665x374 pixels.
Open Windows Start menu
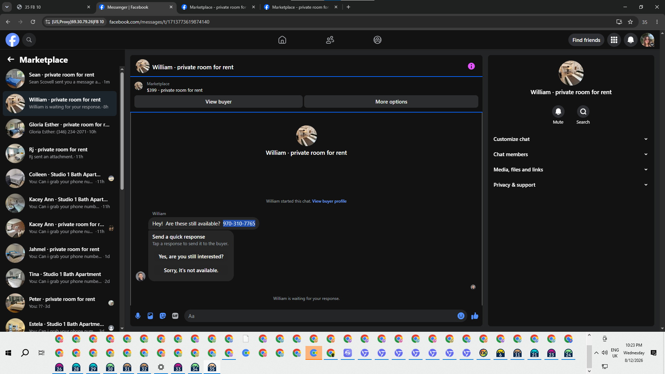8,353
